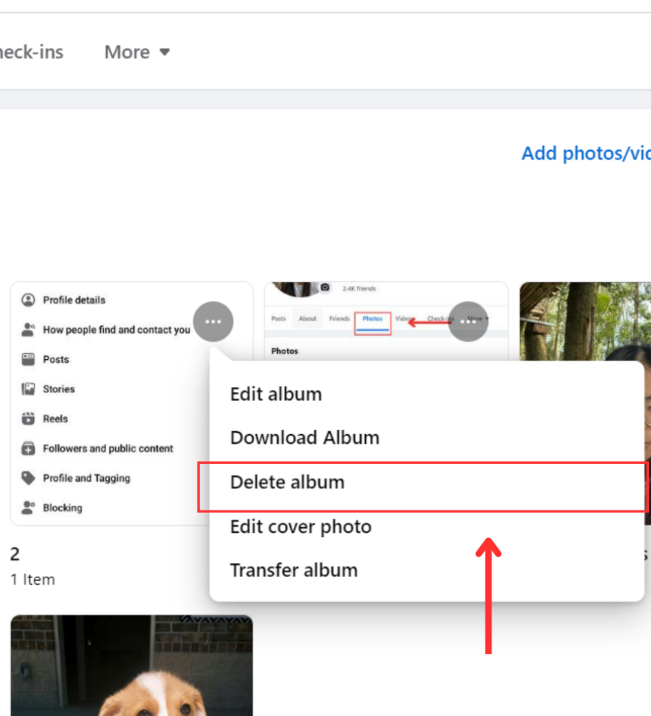The height and width of the screenshot is (716, 651).
Task: Switch to the Photos tab in the preview
Action: (x=373, y=318)
